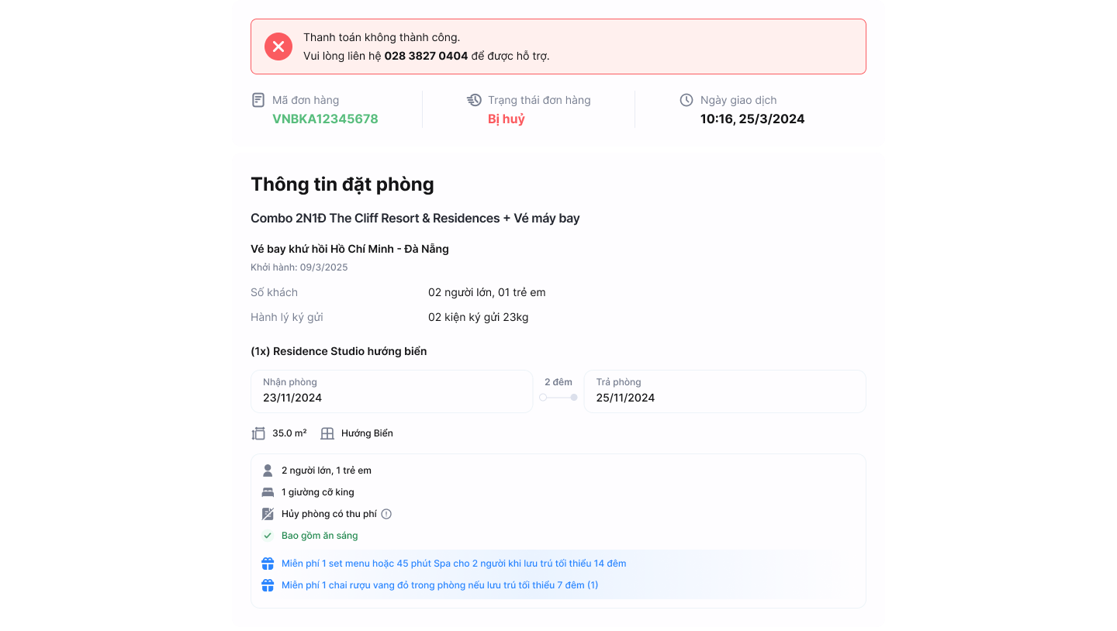This screenshot has height=631, width=1117.
Task: Click the support phone number 028 3827 0404
Action: pos(425,56)
